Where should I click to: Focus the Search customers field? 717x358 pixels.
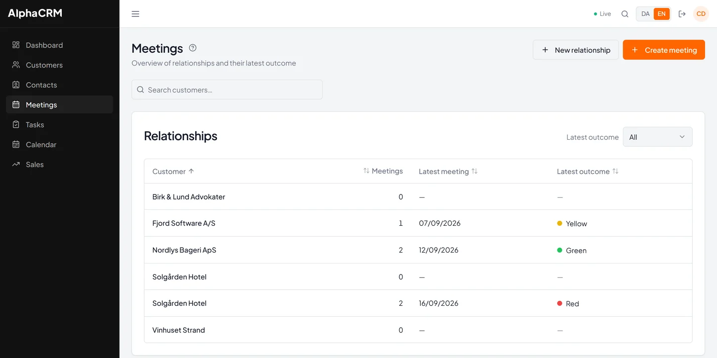[227, 89]
